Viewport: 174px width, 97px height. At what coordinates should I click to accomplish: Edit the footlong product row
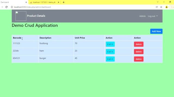click(x=110, y=44)
